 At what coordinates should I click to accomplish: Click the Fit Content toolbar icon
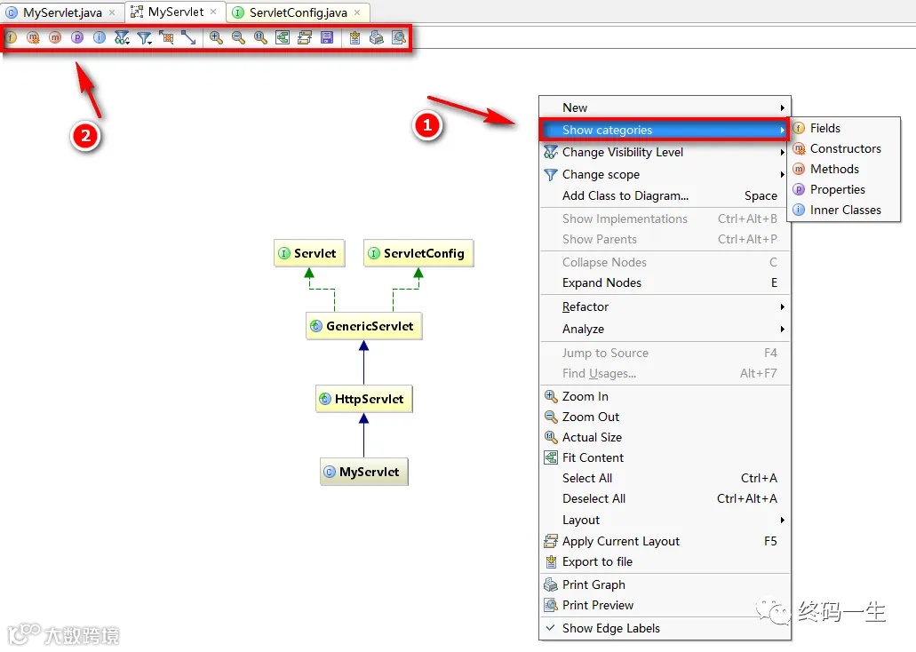(283, 38)
